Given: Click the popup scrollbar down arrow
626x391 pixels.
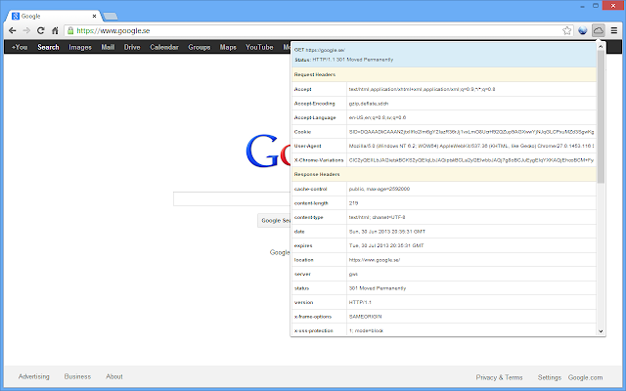Looking at the screenshot, I should [601, 331].
